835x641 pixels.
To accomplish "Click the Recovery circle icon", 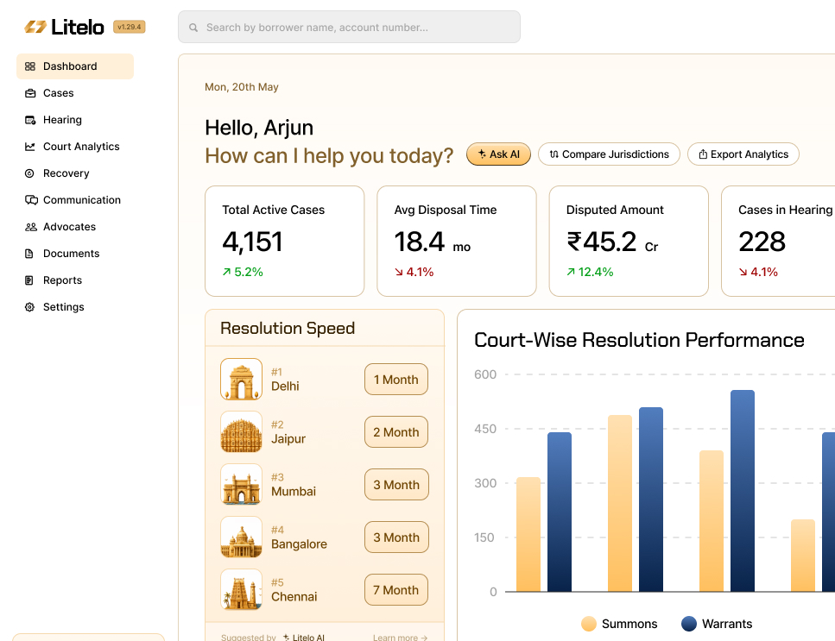I will (30, 173).
